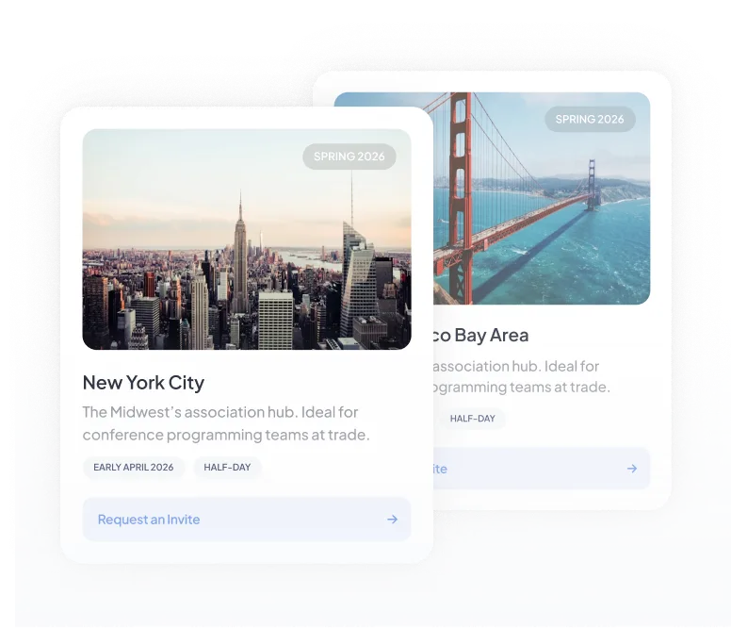Click the partially hidden Bay Area invite button
The image size is (731, 628).
coord(542,469)
